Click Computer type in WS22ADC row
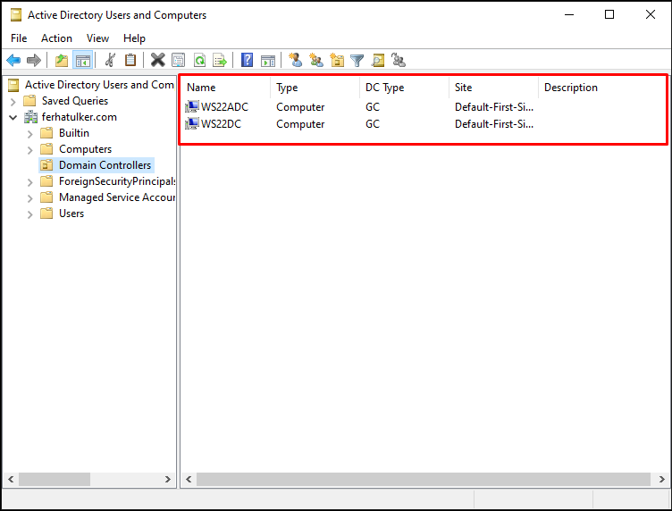 point(300,106)
